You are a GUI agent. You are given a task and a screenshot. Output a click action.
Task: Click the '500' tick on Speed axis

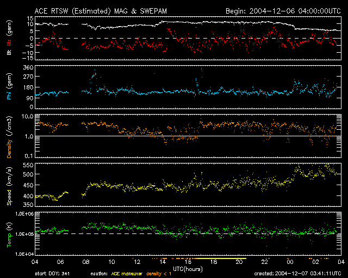28,174
